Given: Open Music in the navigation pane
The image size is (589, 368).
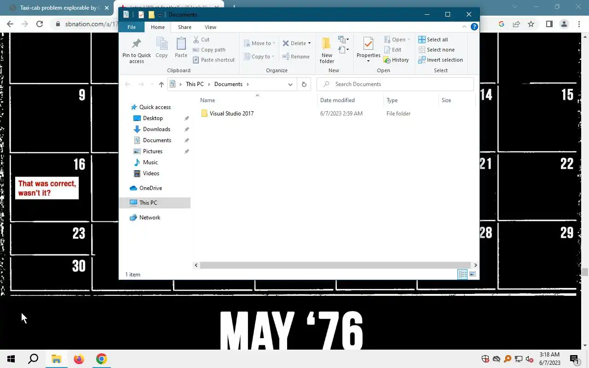Looking at the screenshot, I should point(150,162).
